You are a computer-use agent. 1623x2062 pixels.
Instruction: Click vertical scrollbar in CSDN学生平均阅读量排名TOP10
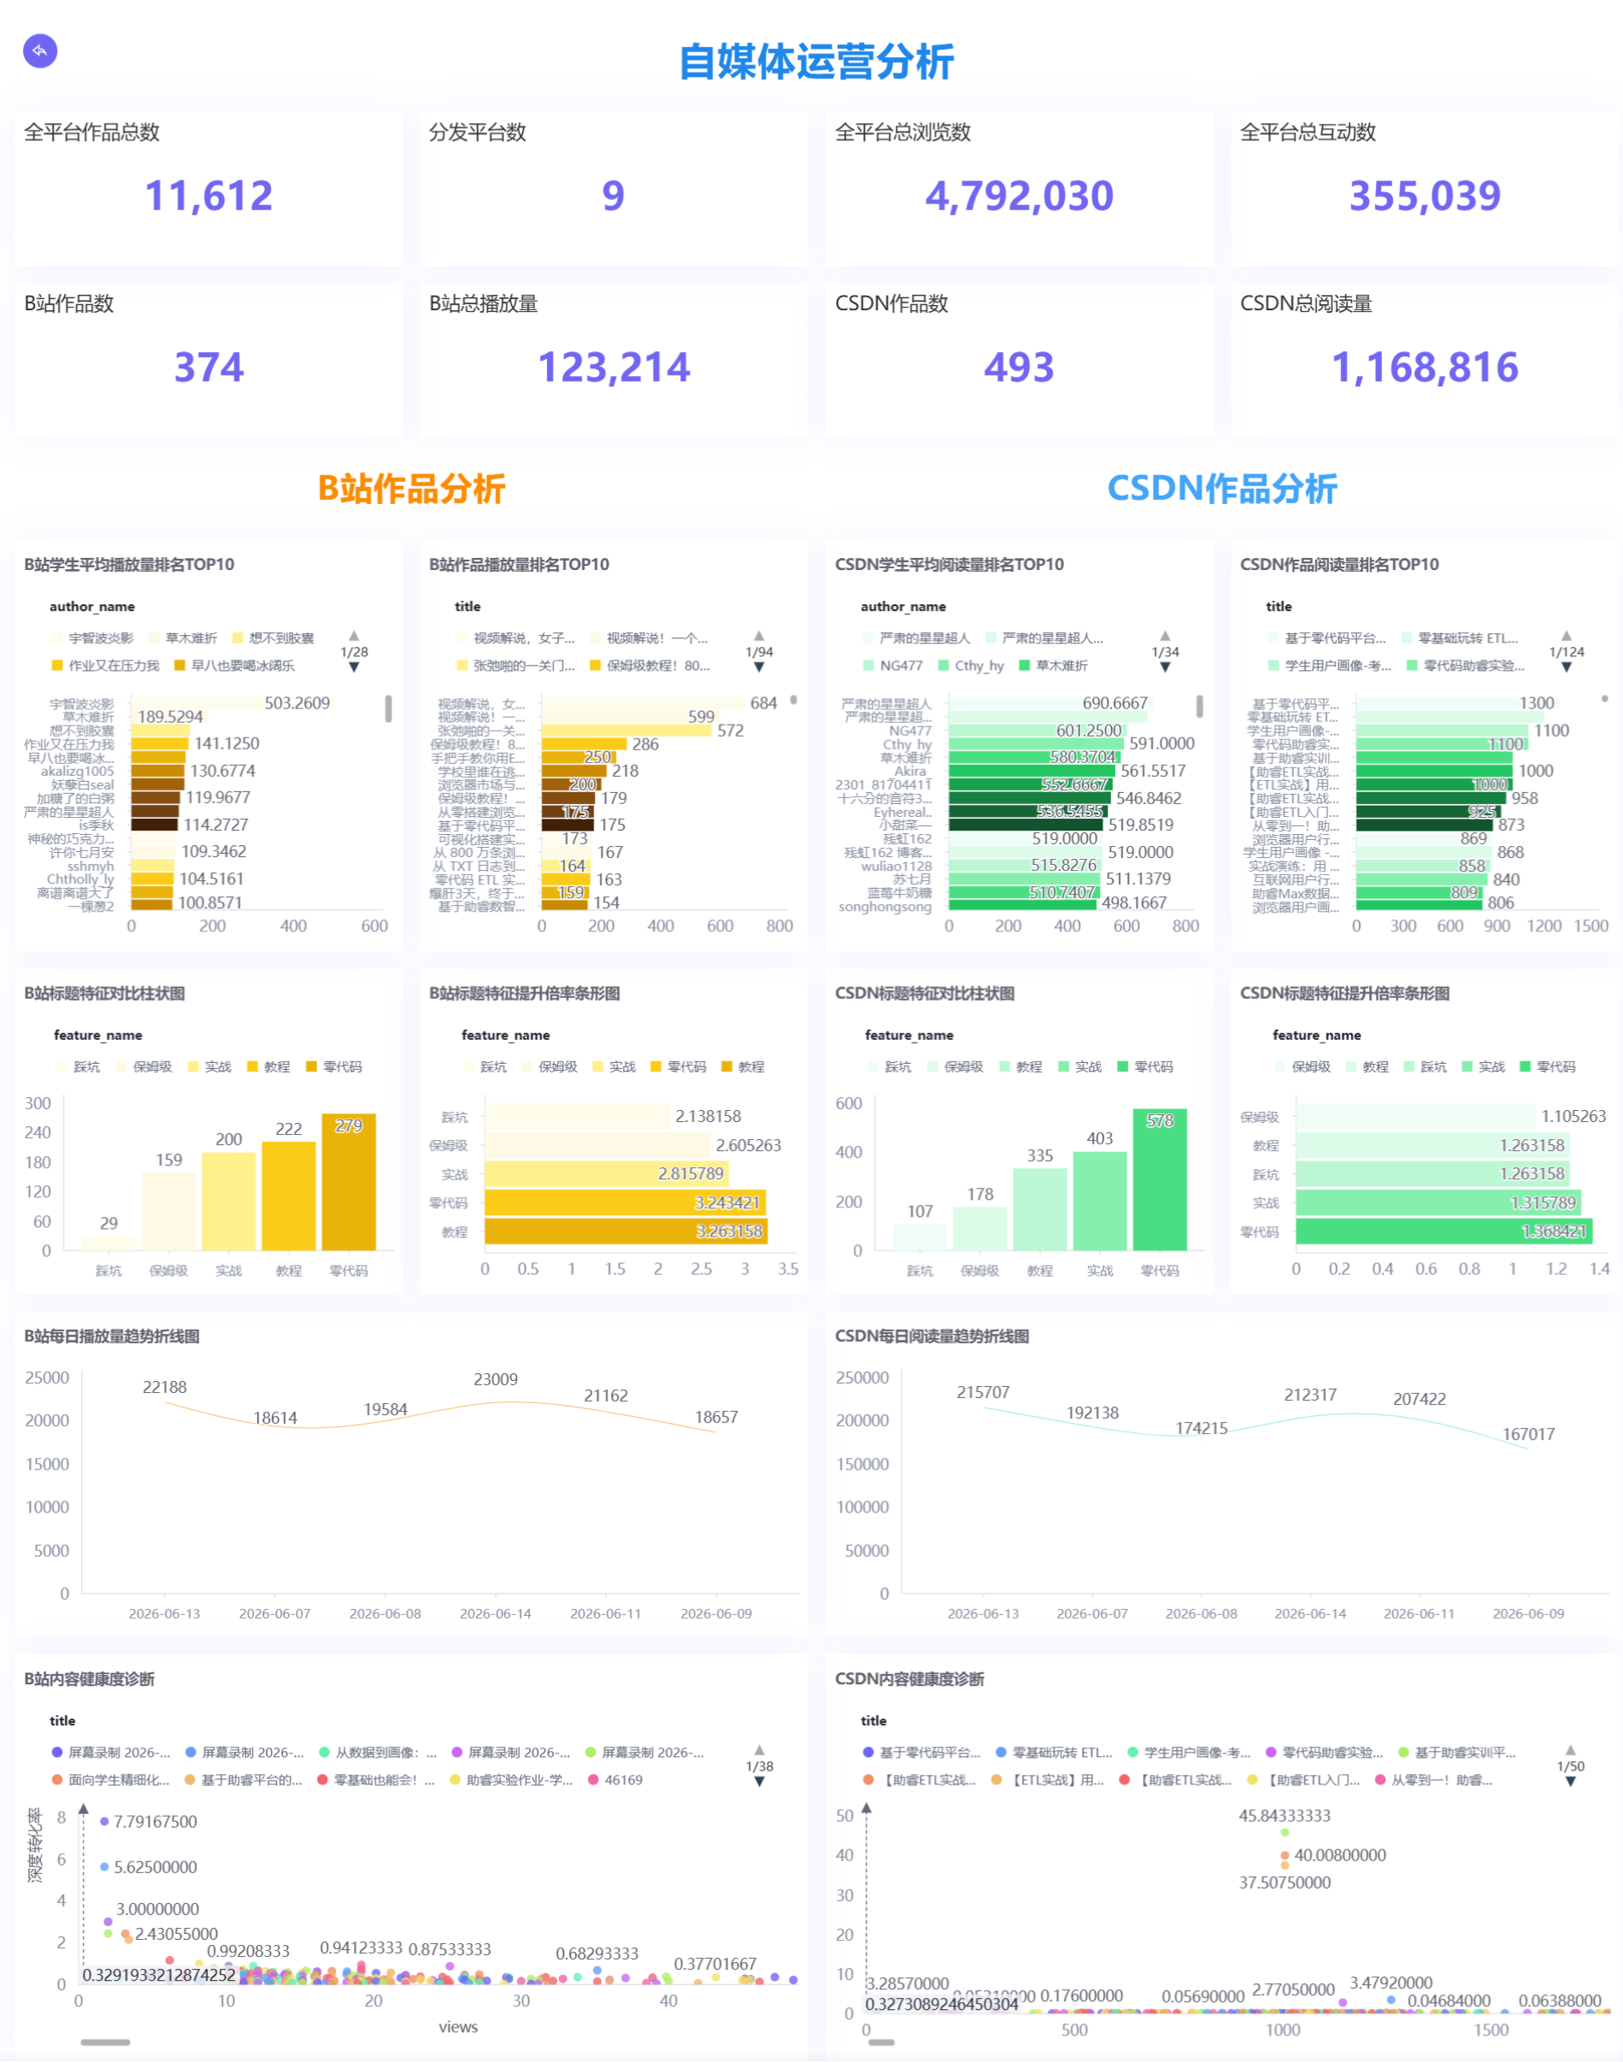tap(1199, 706)
